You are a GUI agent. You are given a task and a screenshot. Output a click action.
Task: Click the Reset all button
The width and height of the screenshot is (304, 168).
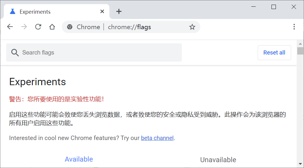point(274,52)
